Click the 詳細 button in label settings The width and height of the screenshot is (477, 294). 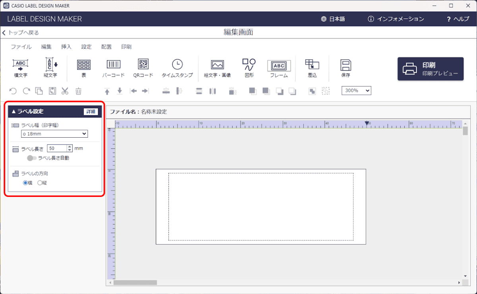click(91, 111)
